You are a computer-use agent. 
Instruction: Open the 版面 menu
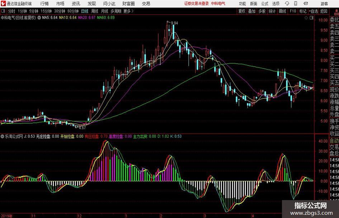coord(254,4)
